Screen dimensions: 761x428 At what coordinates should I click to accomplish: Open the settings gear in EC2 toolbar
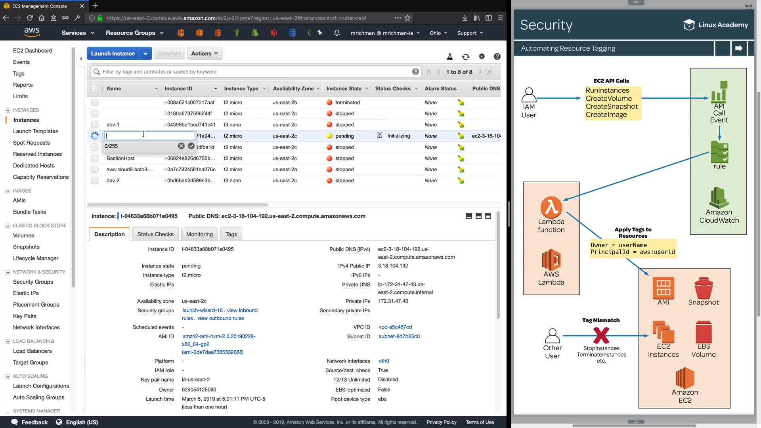482,57
